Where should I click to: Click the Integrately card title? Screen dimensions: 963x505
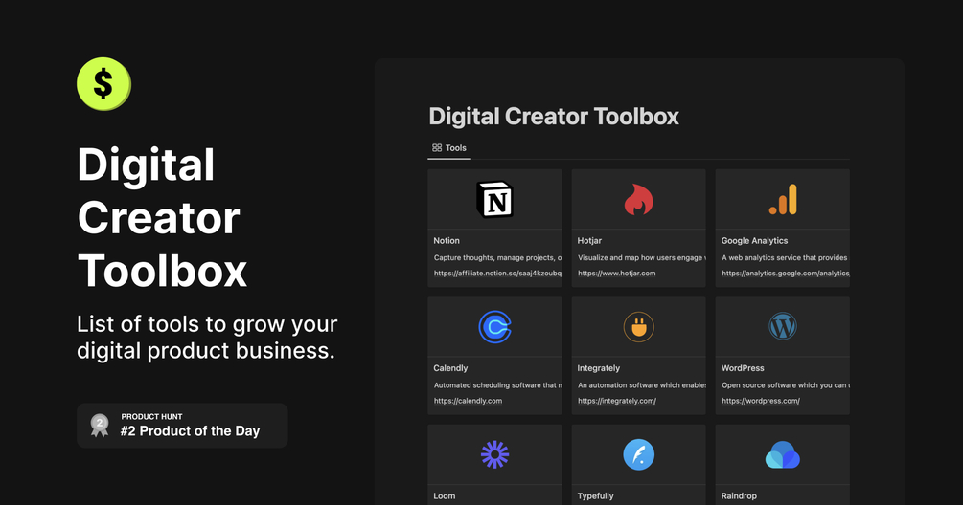point(598,368)
